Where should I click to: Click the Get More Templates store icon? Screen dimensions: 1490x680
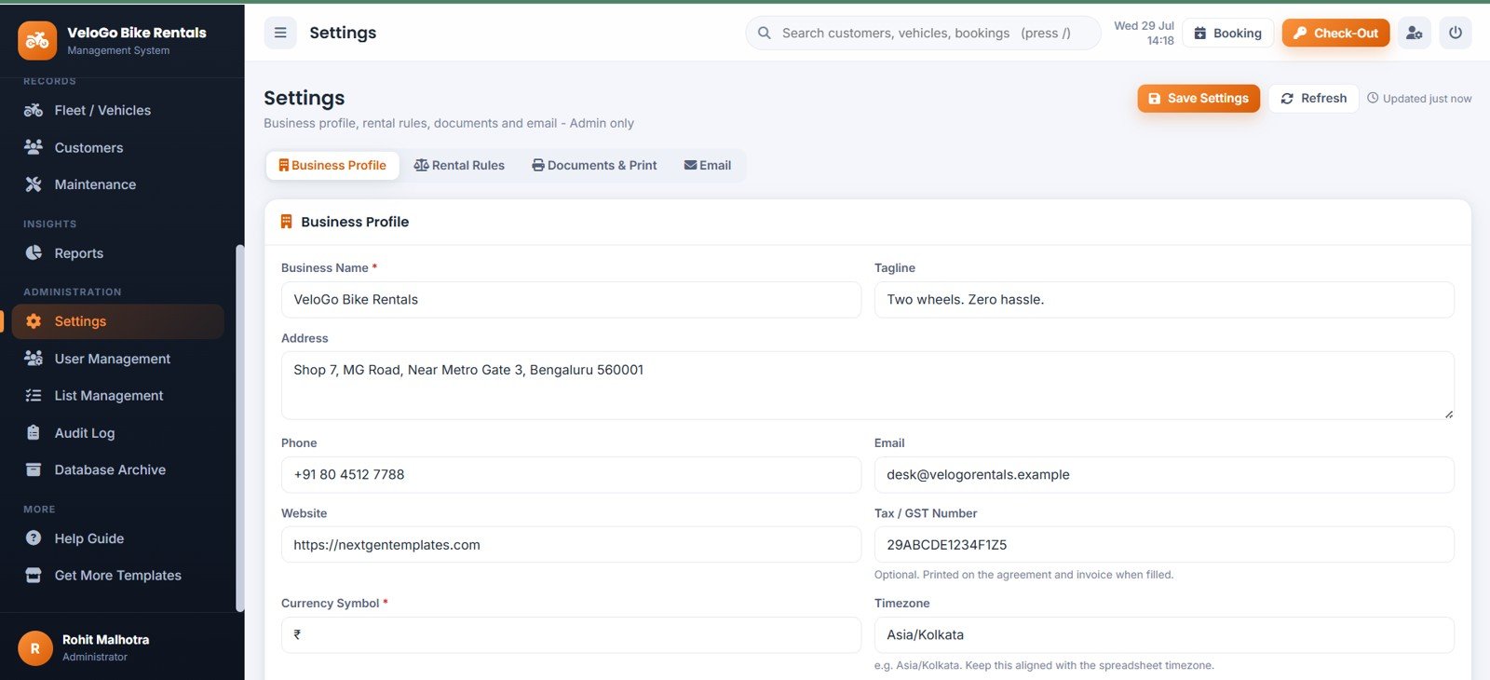pos(34,575)
